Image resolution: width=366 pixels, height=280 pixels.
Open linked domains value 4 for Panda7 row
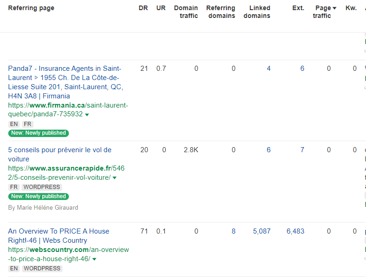tap(269, 69)
